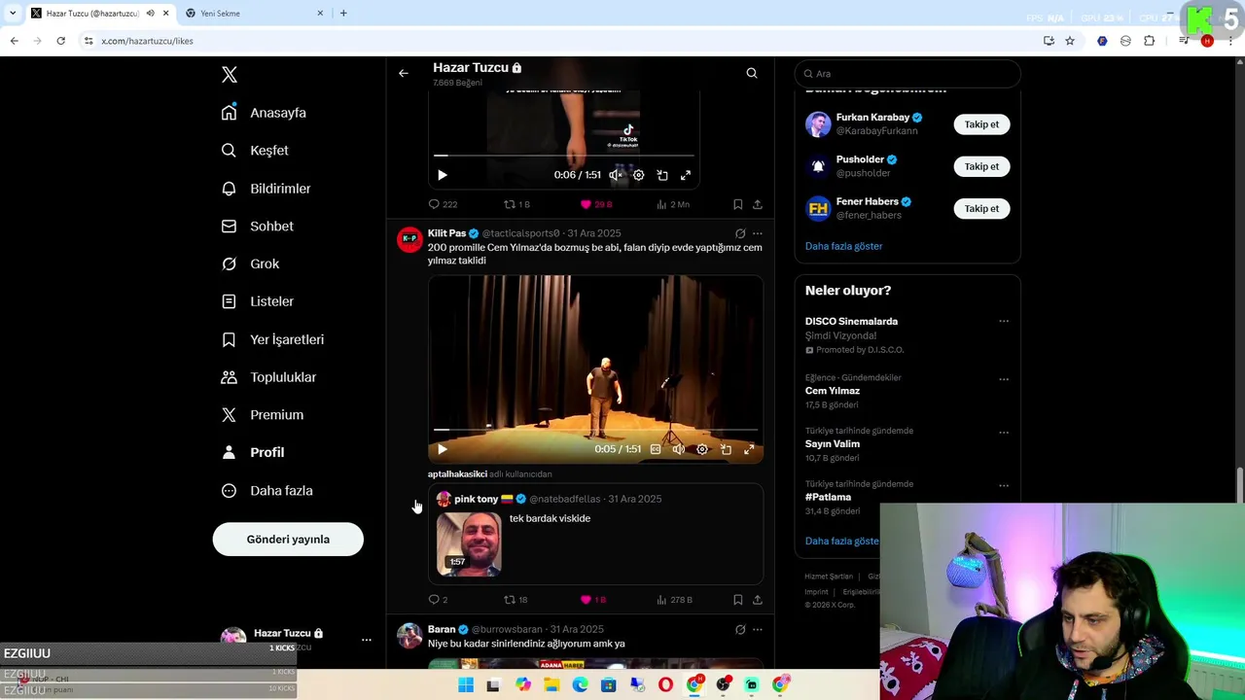This screenshot has width=1245, height=700.
Task: Click Gönderi yayınla button
Action: [288, 540]
